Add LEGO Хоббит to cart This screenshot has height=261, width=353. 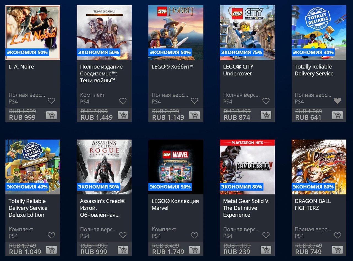[194, 115]
